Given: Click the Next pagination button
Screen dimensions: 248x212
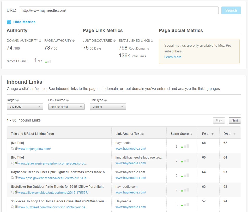Looking at the screenshot, I should (x=235, y=120).
